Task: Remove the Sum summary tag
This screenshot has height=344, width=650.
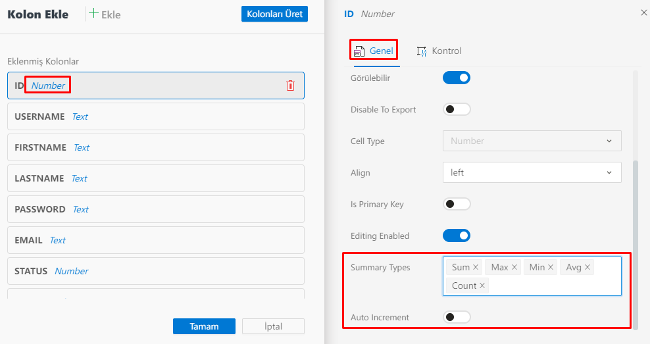Action: pyautogui.click(x=476, y=268)
